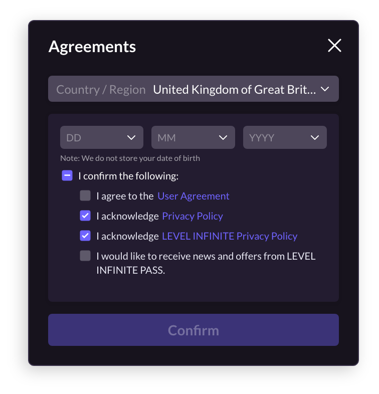Click the date of birth storage note text
The height and width of the screenshot is (394, 379).
pyautogui.click(x=130, y=158)
